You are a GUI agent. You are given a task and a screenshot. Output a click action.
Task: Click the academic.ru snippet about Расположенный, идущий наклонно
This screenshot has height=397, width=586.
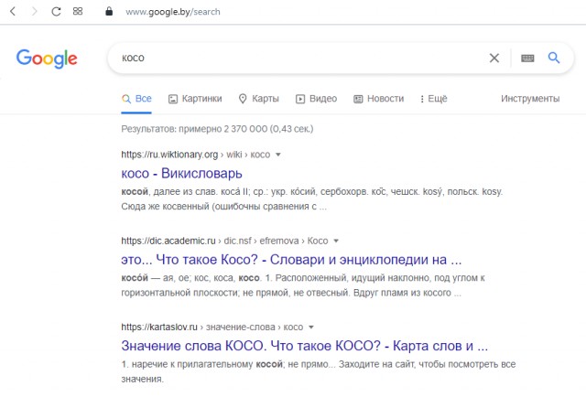303,285
